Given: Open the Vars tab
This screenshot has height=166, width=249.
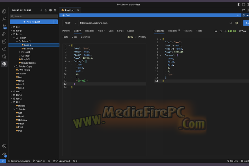Looking at the screenshot, I should click(111, 31).
